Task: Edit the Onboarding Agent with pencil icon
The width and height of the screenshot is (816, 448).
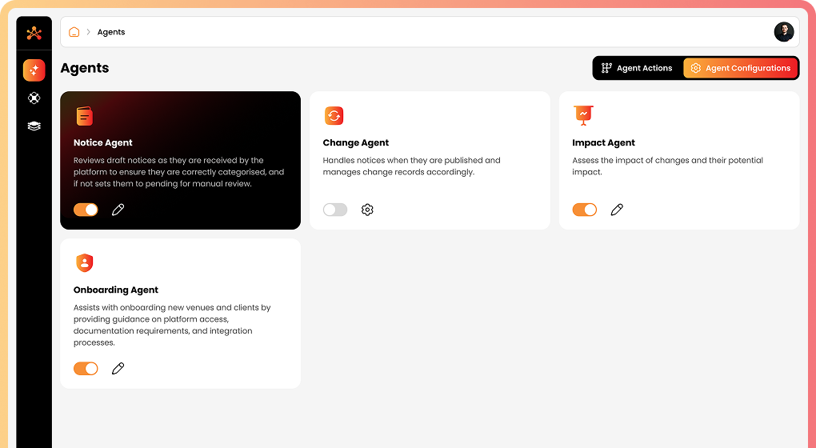Action: click(x=118, y=369)
